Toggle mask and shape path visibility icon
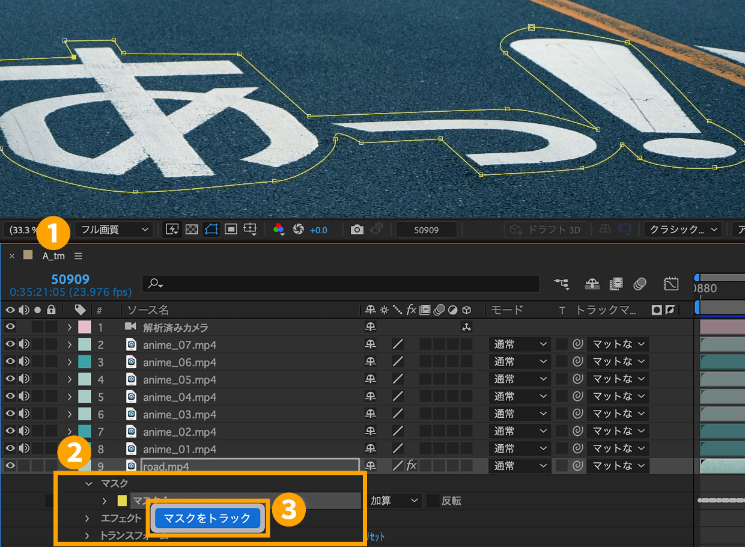Screen dimensions: 745x547 click(x=211, y=230)
